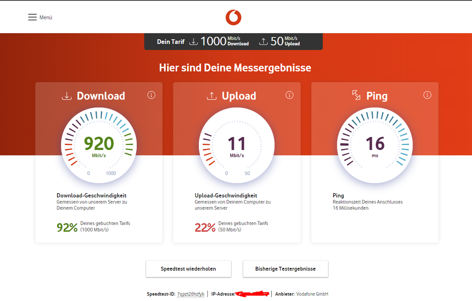Click the Ping arrows icon

pos(356,95)
